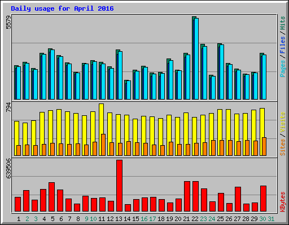Screen dimensions: 289x225
Task: Click the 'Files' legend label
Action: (x=282, y=44)
